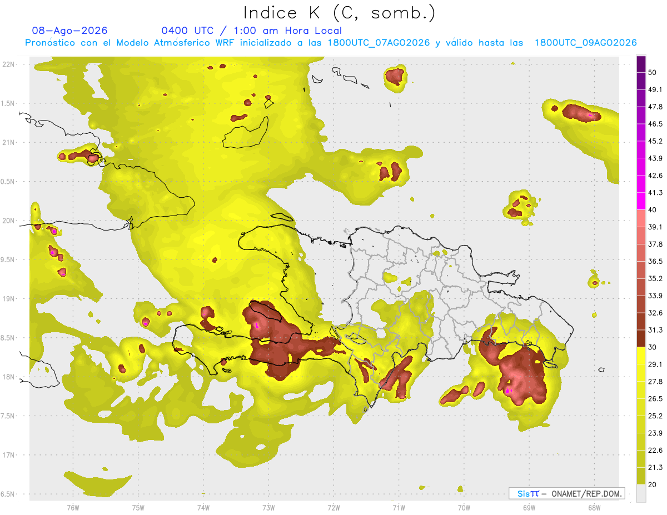
Task: Click the colorbar value '46.5'
Action: tap(655, 124)
